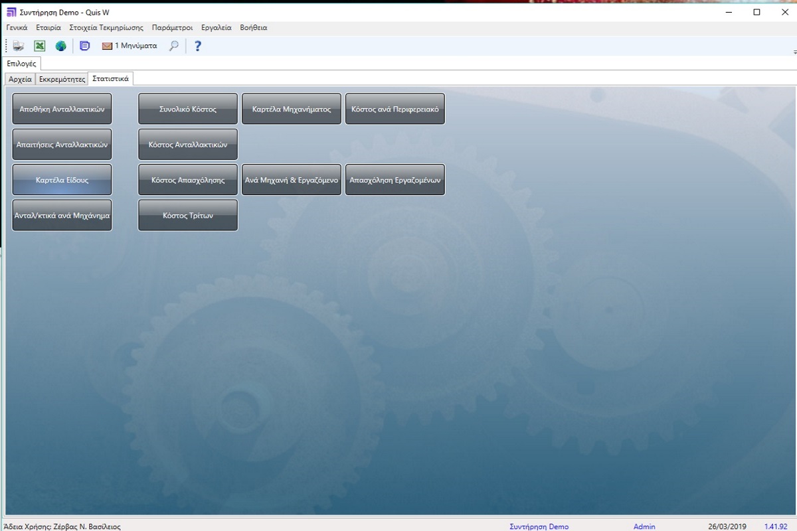Image resolution: width=797 pixels, height=531 pixels.
Task: Click the blue notes document icon
Action: tap(84, 46)
